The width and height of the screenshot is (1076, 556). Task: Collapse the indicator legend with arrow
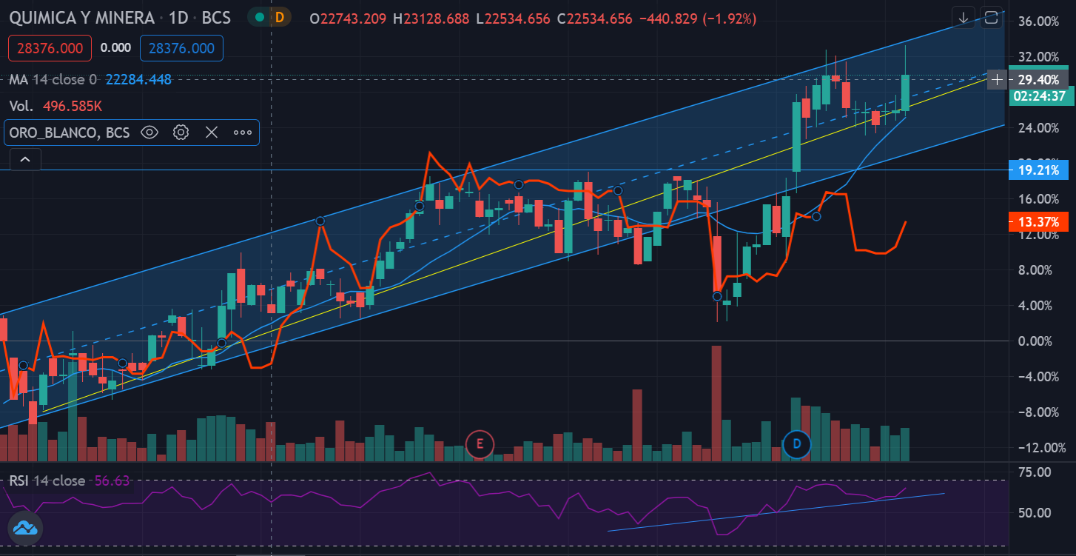pyautogui.click(x=25, y=159)
